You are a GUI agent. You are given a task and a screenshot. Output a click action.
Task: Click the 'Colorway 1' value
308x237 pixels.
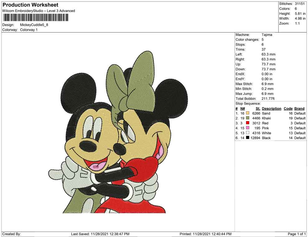29,30
